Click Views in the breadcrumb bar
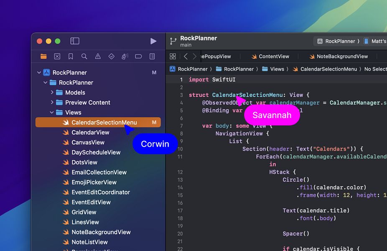This screenshot has height=251, width=387. point(273,69)
